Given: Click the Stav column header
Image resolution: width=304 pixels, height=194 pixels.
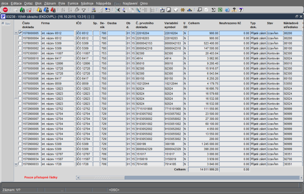Looking at the screenshot, I should click(270, 23).
